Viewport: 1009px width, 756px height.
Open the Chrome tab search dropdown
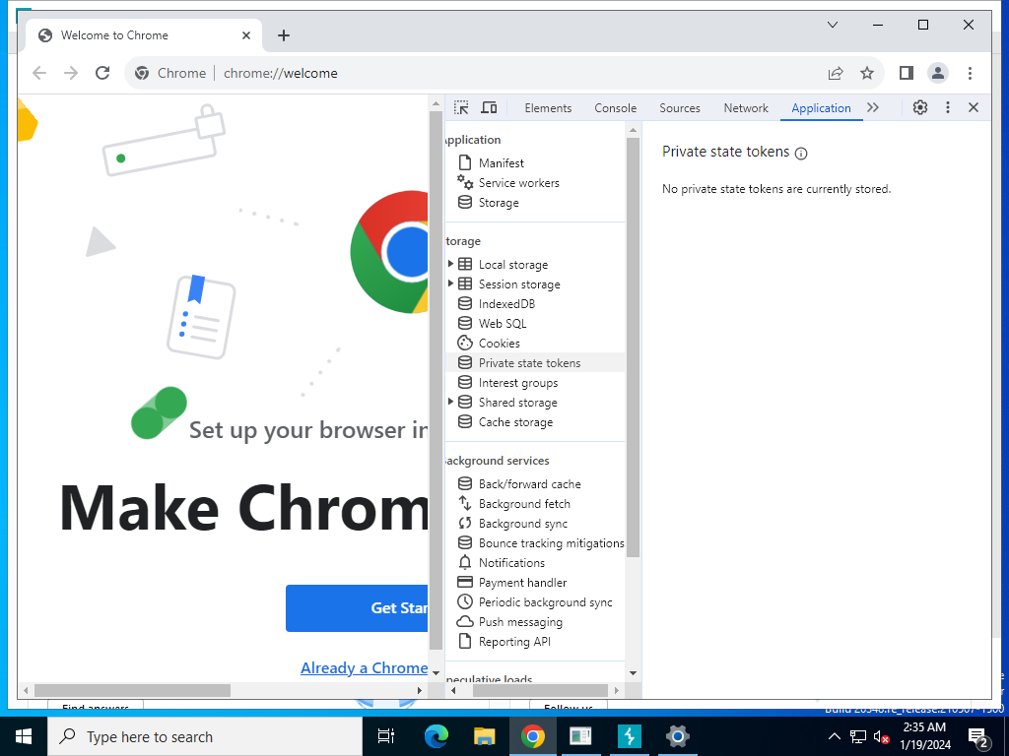[832, 25]
